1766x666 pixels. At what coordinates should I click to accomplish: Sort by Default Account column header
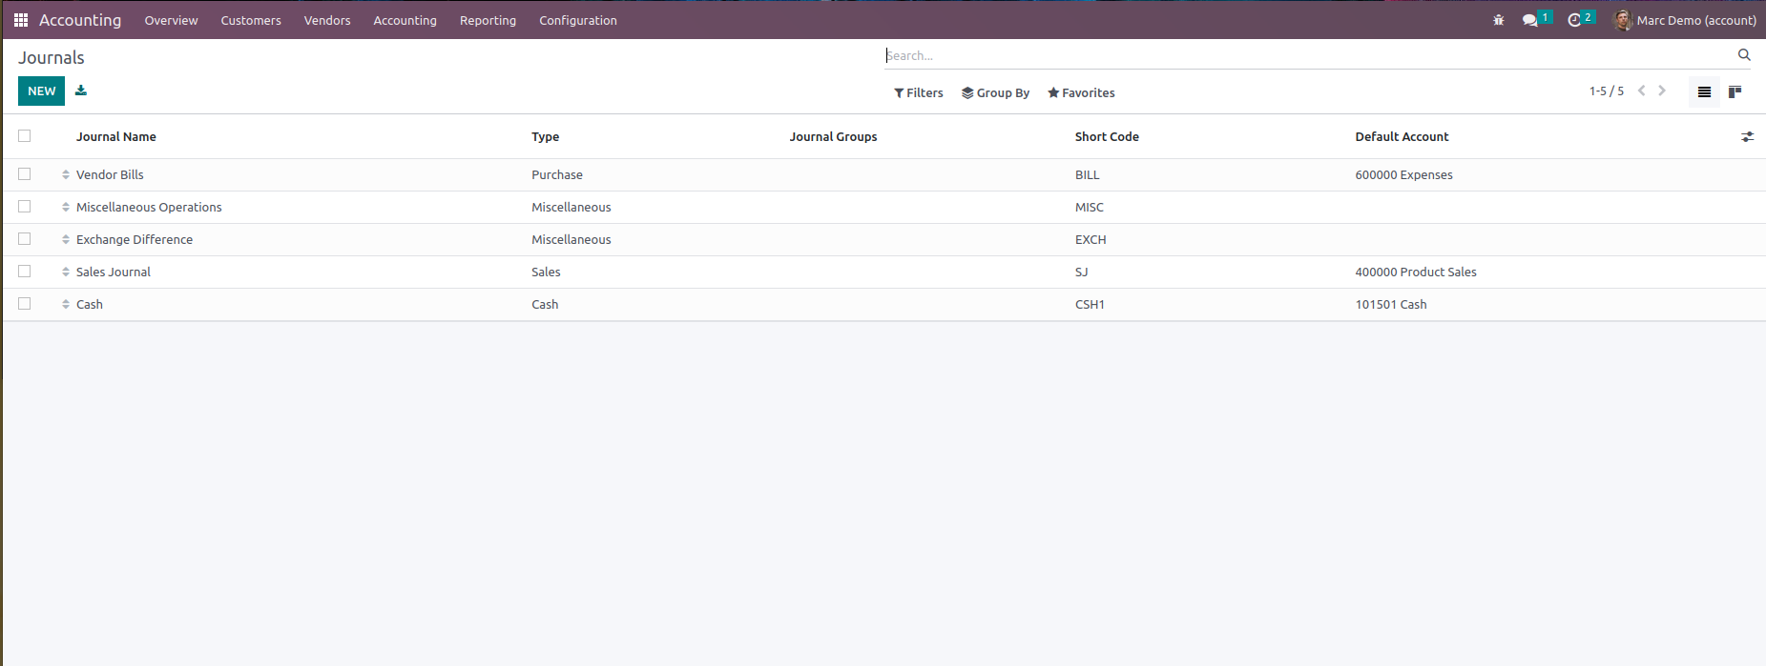coord(1402,137)
